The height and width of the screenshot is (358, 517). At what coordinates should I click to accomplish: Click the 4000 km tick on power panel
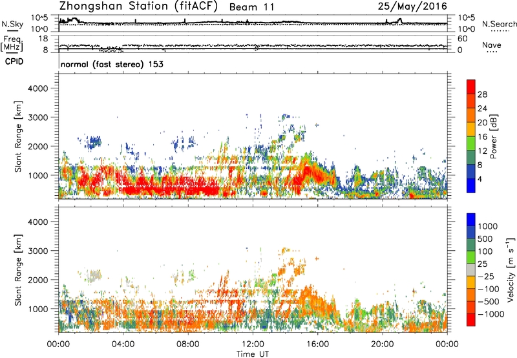click(38, 89)
